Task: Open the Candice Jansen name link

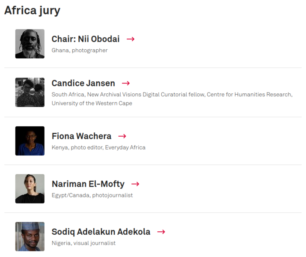Action: click(x=83, y=83)
